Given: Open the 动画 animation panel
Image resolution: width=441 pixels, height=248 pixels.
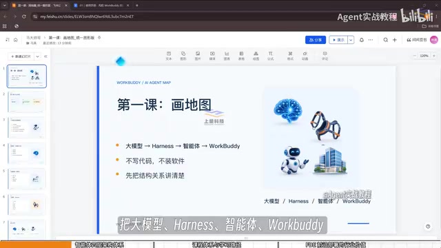Looking at the screenshot, I should point(305,56).
